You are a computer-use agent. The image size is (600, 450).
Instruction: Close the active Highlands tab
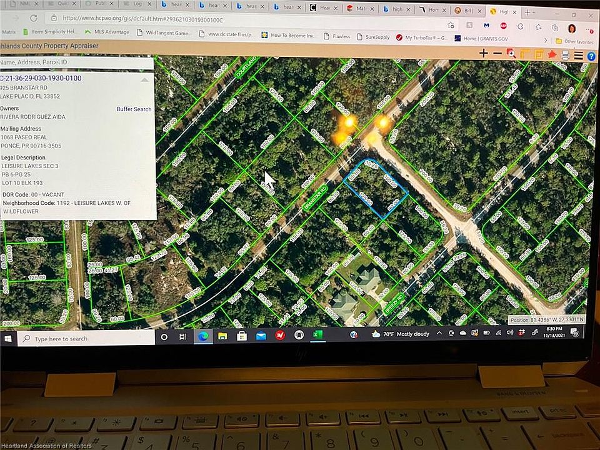pyautogui.click(x=514, y=12)
